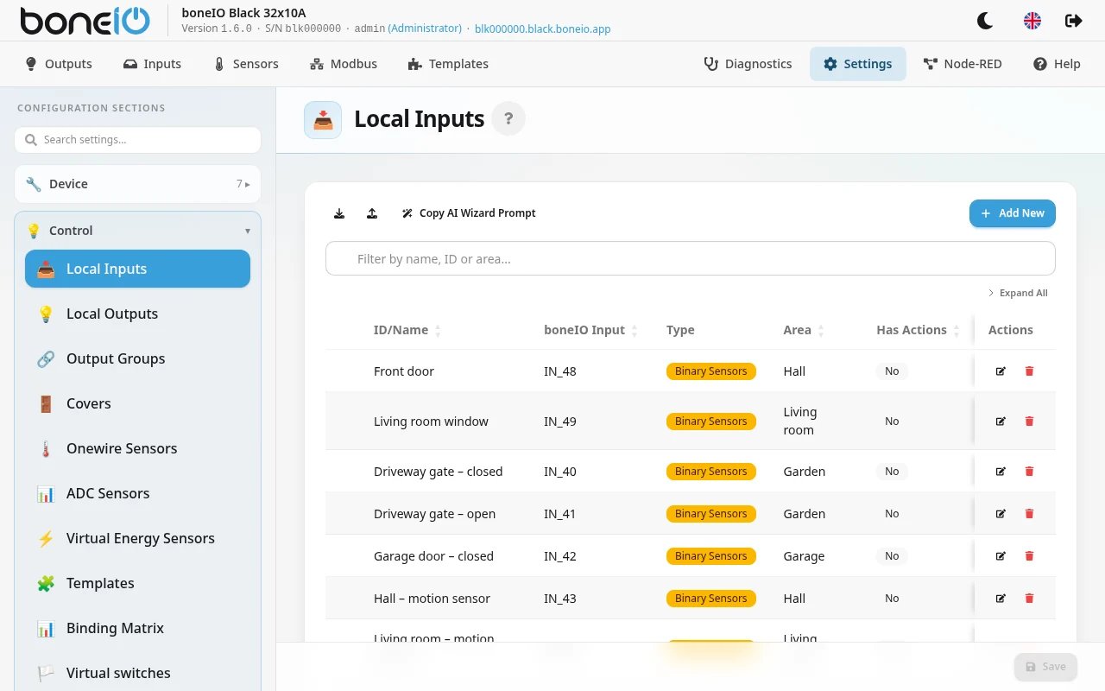Viewport: 1105px width, 691px height.
Task: Edit the Garage door – closed input
Action: pos(1001,556)
